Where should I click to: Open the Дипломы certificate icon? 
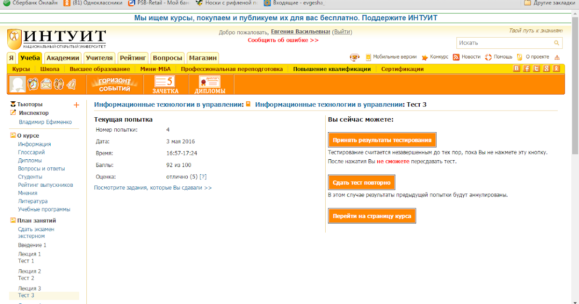(209, 84)
